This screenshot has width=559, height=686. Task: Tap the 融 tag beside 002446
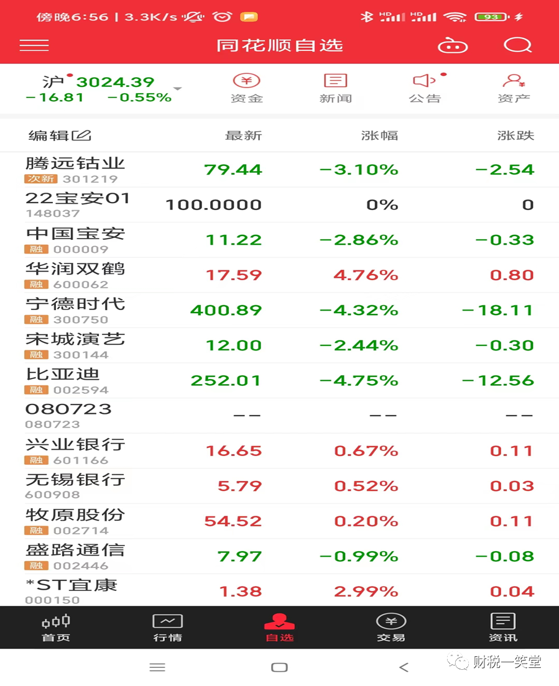[x=36, y=565]
